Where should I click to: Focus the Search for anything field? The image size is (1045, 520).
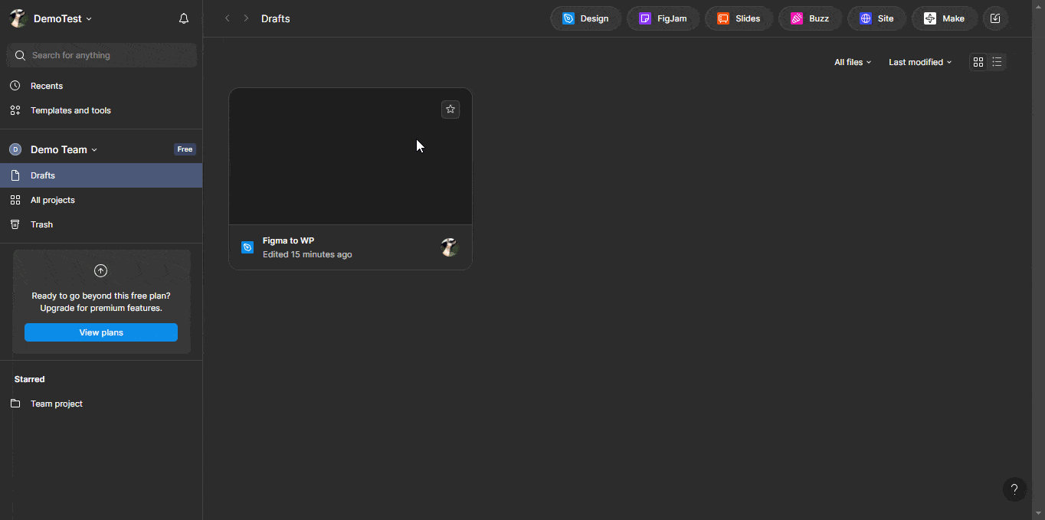(102, 55)
